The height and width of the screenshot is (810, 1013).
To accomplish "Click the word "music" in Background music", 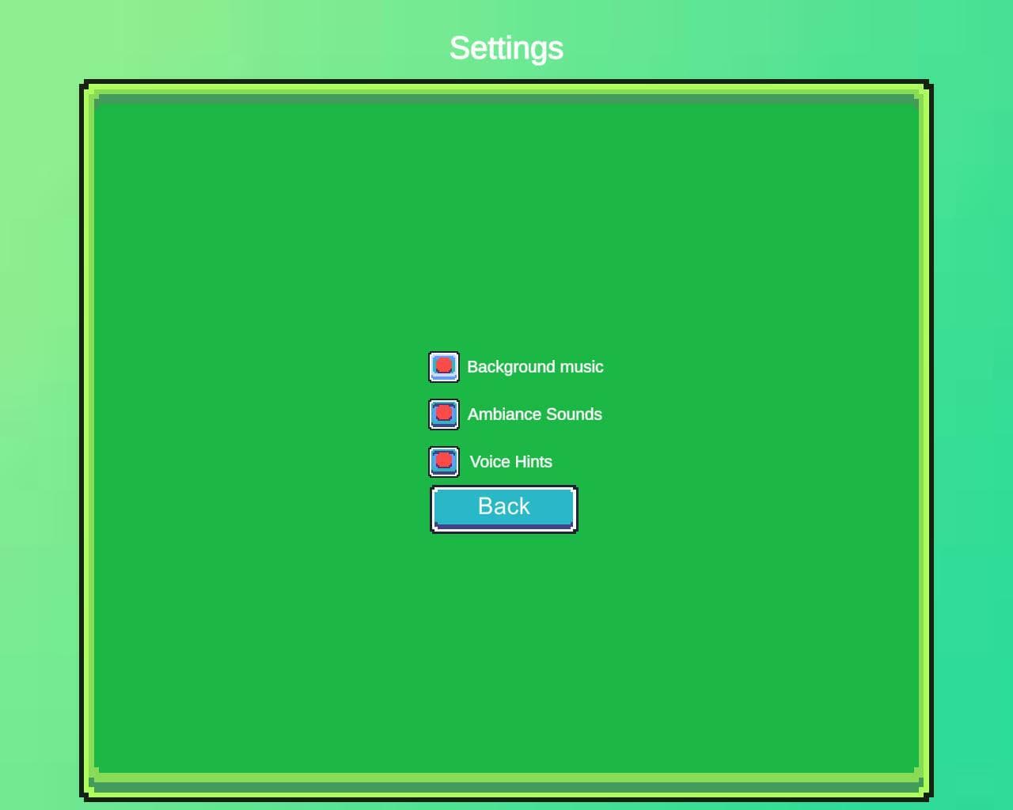I will pyautogui.click(x=582, y=367).
